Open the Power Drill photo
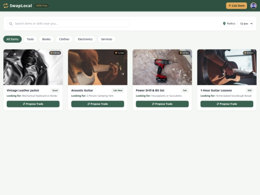Viewport: 260px width, 195px height. tap(162, 67)
